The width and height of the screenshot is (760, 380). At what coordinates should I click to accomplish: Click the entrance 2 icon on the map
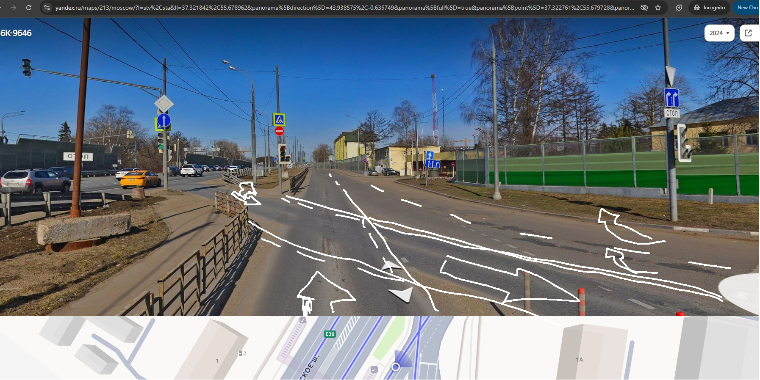[x=241, y=353]
